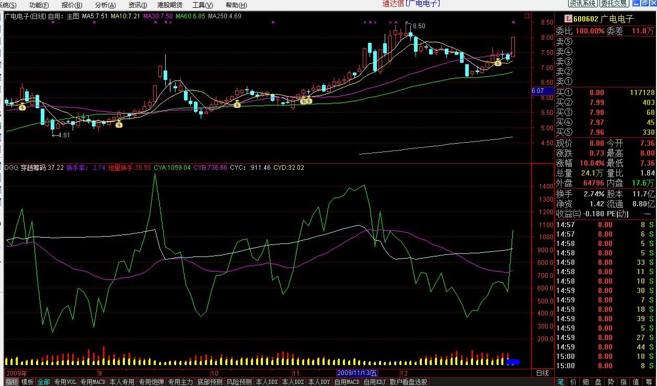Click the 资讯系统 button

coord(583,4)
